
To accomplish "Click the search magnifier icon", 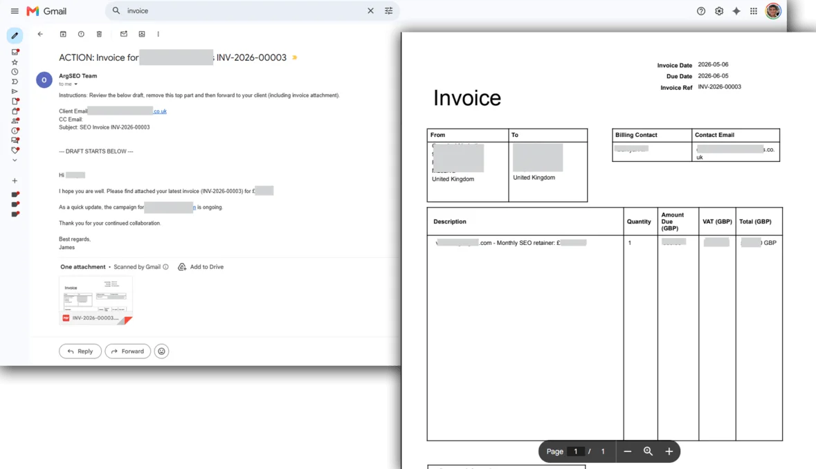I will pos(116,10).
